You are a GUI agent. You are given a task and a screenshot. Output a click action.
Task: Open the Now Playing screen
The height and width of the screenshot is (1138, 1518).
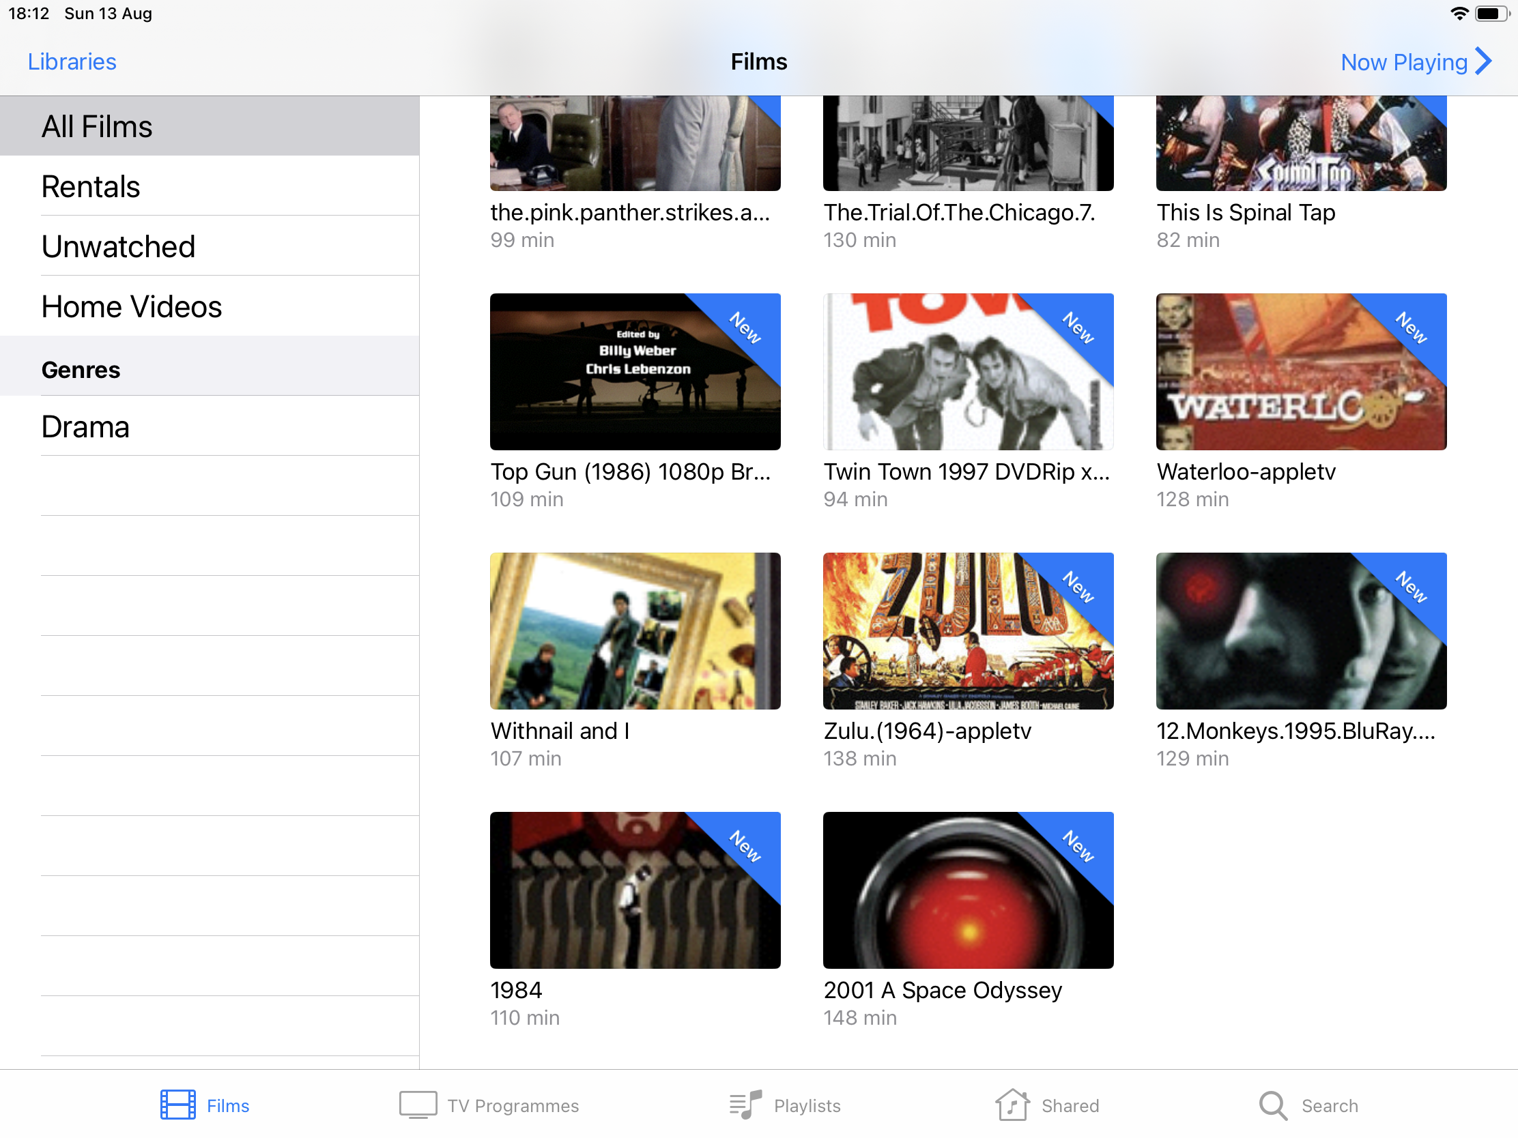1403,61
